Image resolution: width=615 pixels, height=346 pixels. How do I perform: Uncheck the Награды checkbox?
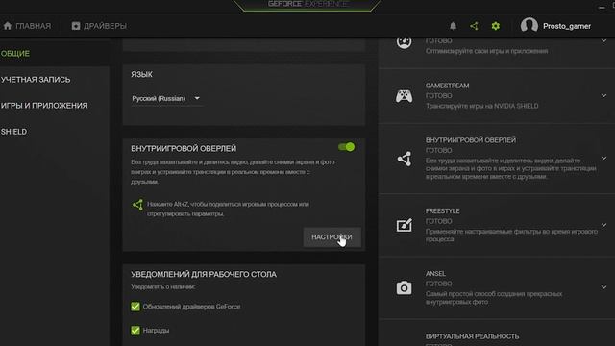[135, 331]
